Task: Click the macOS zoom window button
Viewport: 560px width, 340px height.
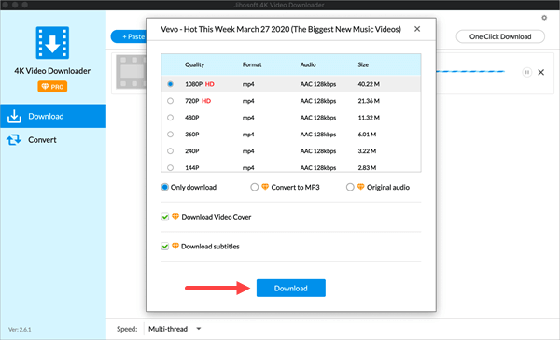Action: pyautogui.click(x=24, y=5)
